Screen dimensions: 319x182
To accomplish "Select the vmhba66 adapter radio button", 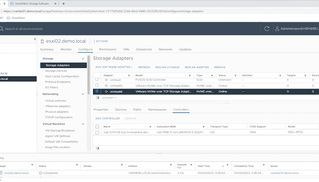I will point(97,91).
